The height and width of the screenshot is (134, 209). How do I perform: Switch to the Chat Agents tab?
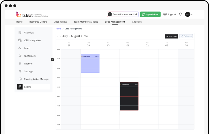click(60, 22)
